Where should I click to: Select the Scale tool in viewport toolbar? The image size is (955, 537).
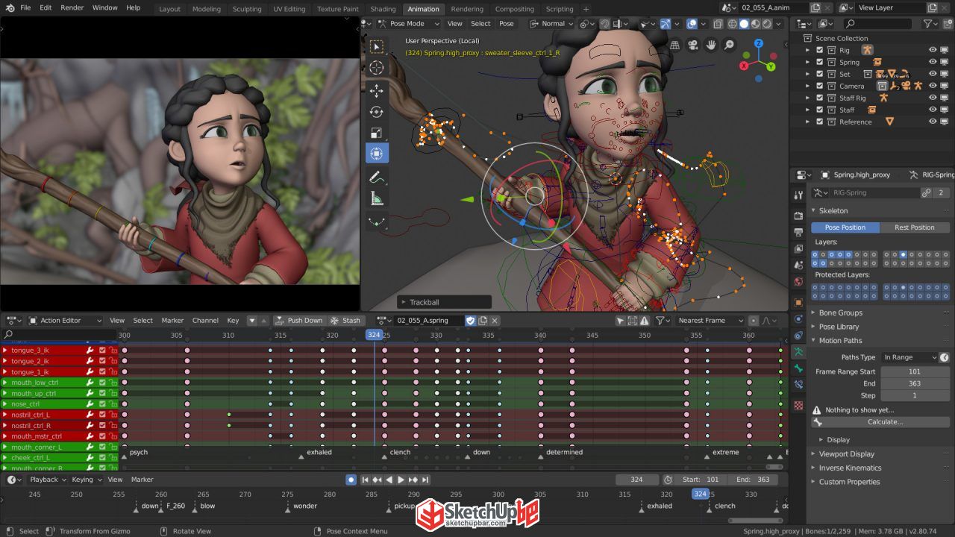coord(377,134)
